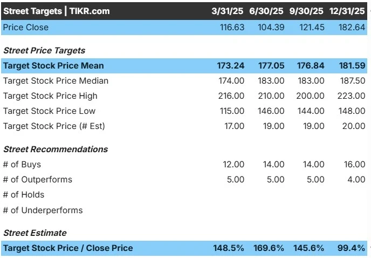371x258 pixels.
Task: Select the 12/31/25 column header
Action: click(347, 11)
